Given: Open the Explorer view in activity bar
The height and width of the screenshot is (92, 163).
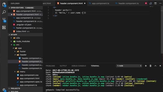Looking at the screenshot, I should pos(4,5).
